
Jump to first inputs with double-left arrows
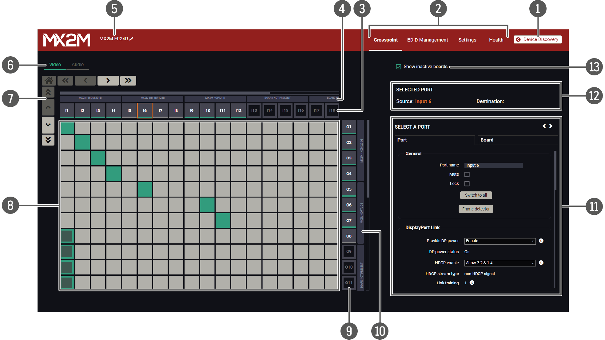tap(65, 81)
